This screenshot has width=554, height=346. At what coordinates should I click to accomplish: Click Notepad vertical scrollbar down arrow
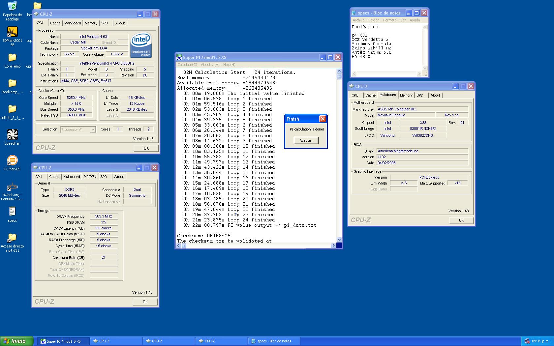(425, 68)
